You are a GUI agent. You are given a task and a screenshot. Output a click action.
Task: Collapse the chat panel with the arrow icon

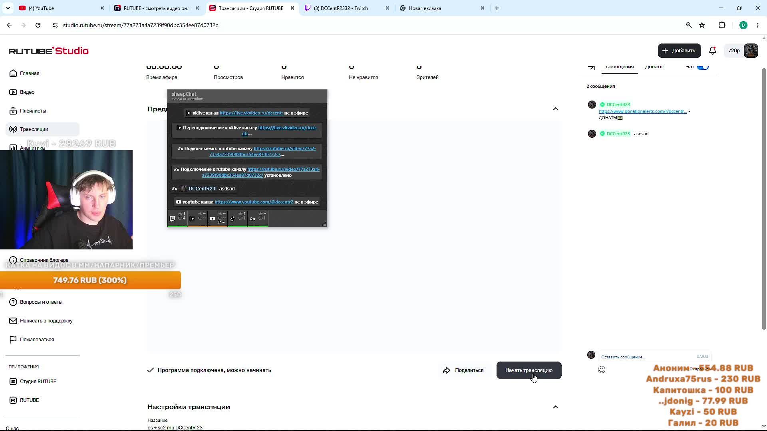592,67
